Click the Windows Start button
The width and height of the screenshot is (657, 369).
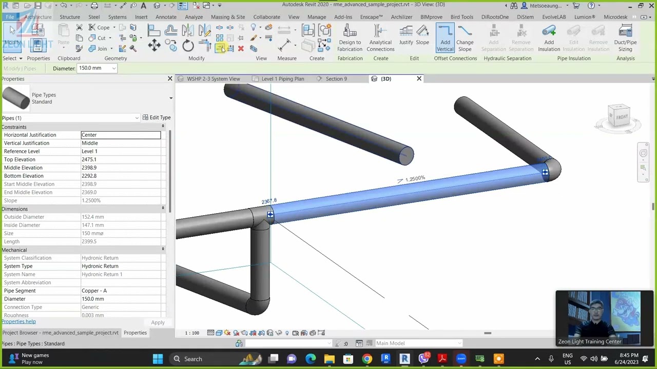click(x=158, y=359)
